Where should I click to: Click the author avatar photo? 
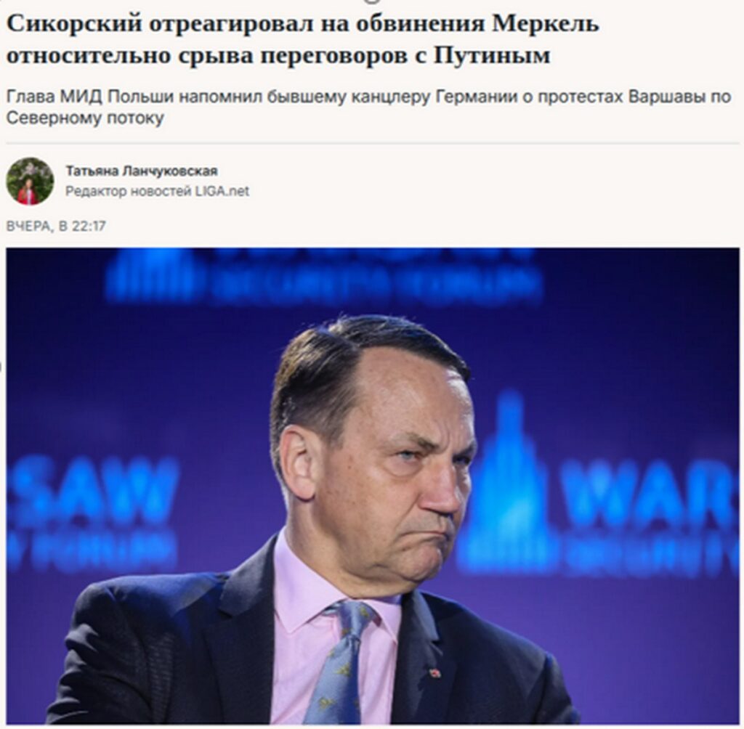30,182
